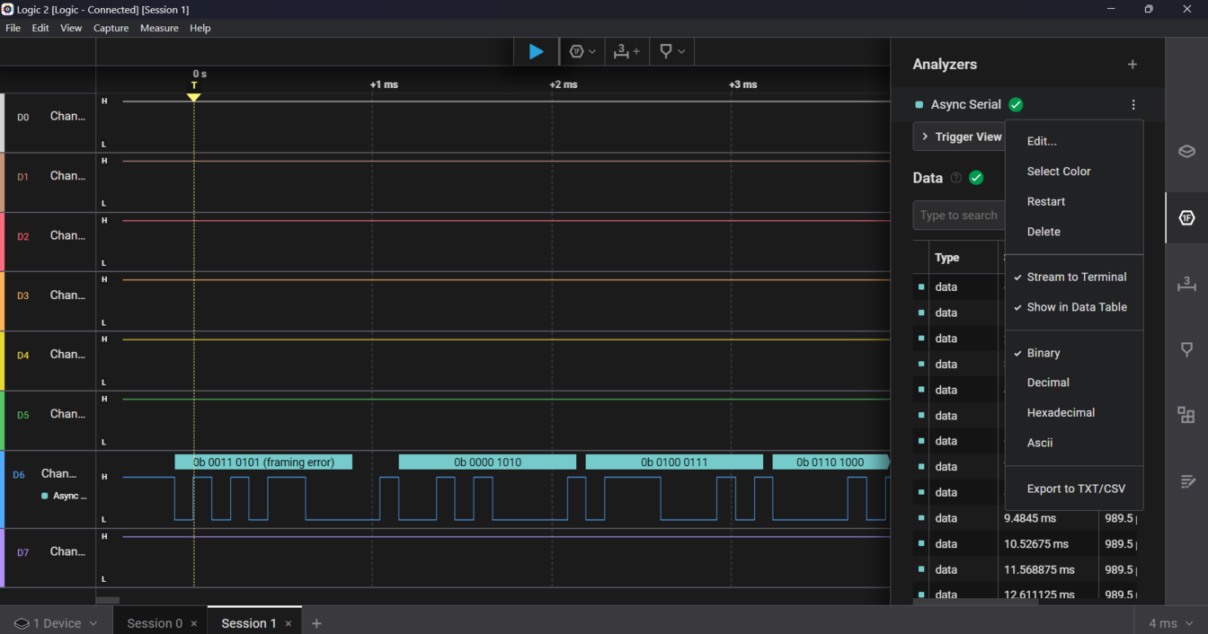Select data row at 9.4845 ms
Image resolution: width=1208 pixels, height=634 pixels.
tap(1025, 518)
